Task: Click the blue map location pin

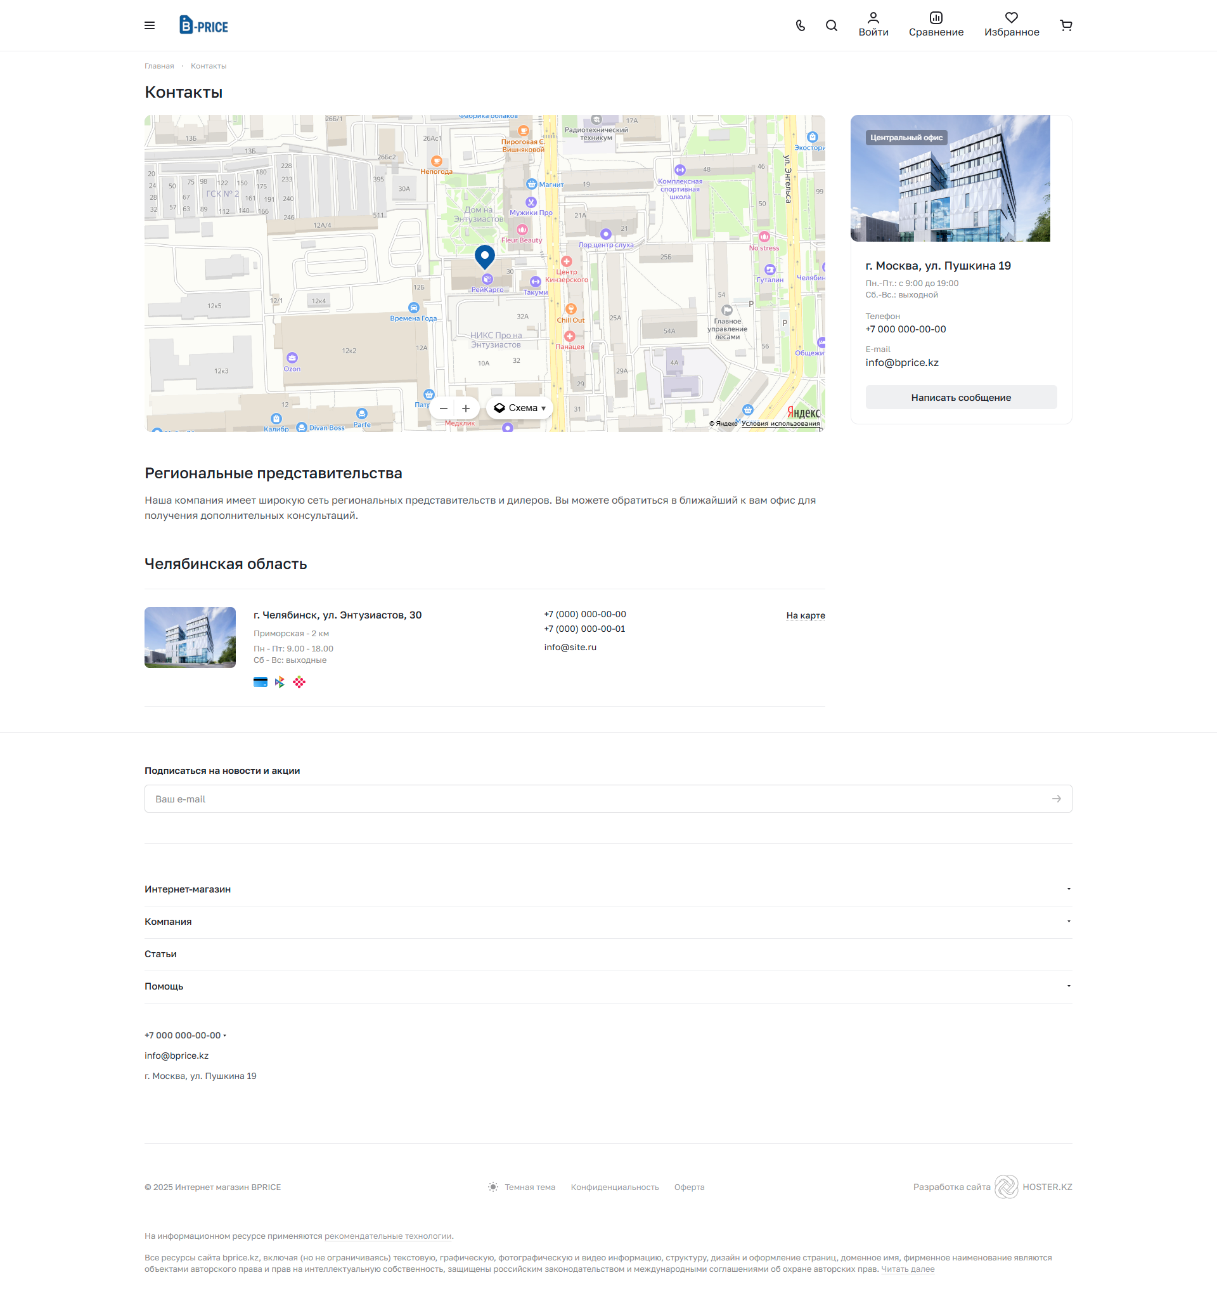Action: 484,256
